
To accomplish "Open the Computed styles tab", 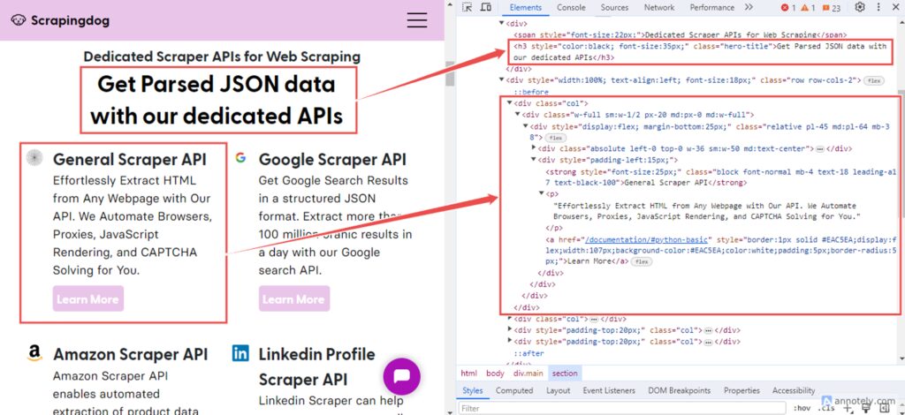I will point(513,390).
